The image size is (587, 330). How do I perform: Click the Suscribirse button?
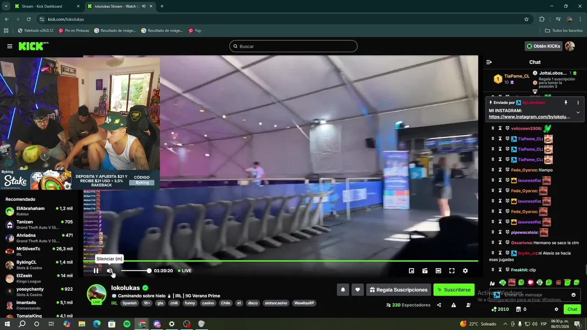(x=454, y=290)
